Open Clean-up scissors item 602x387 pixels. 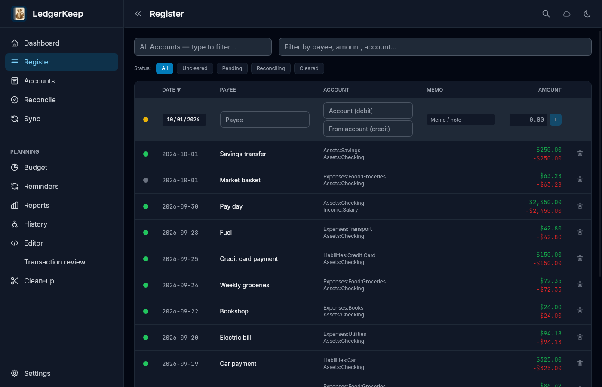[x=61, y=281]
